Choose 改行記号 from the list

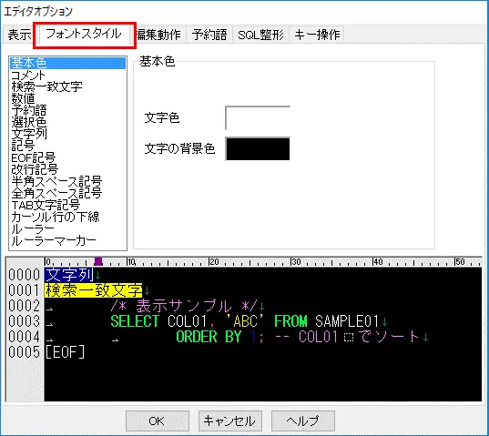68,169
